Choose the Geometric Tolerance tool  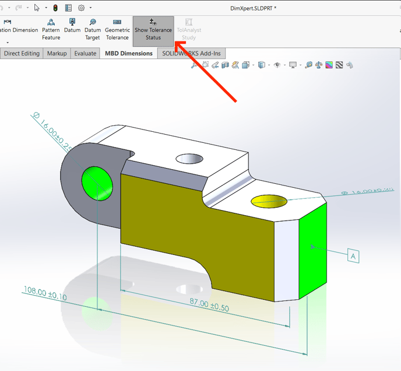point(117,29)
